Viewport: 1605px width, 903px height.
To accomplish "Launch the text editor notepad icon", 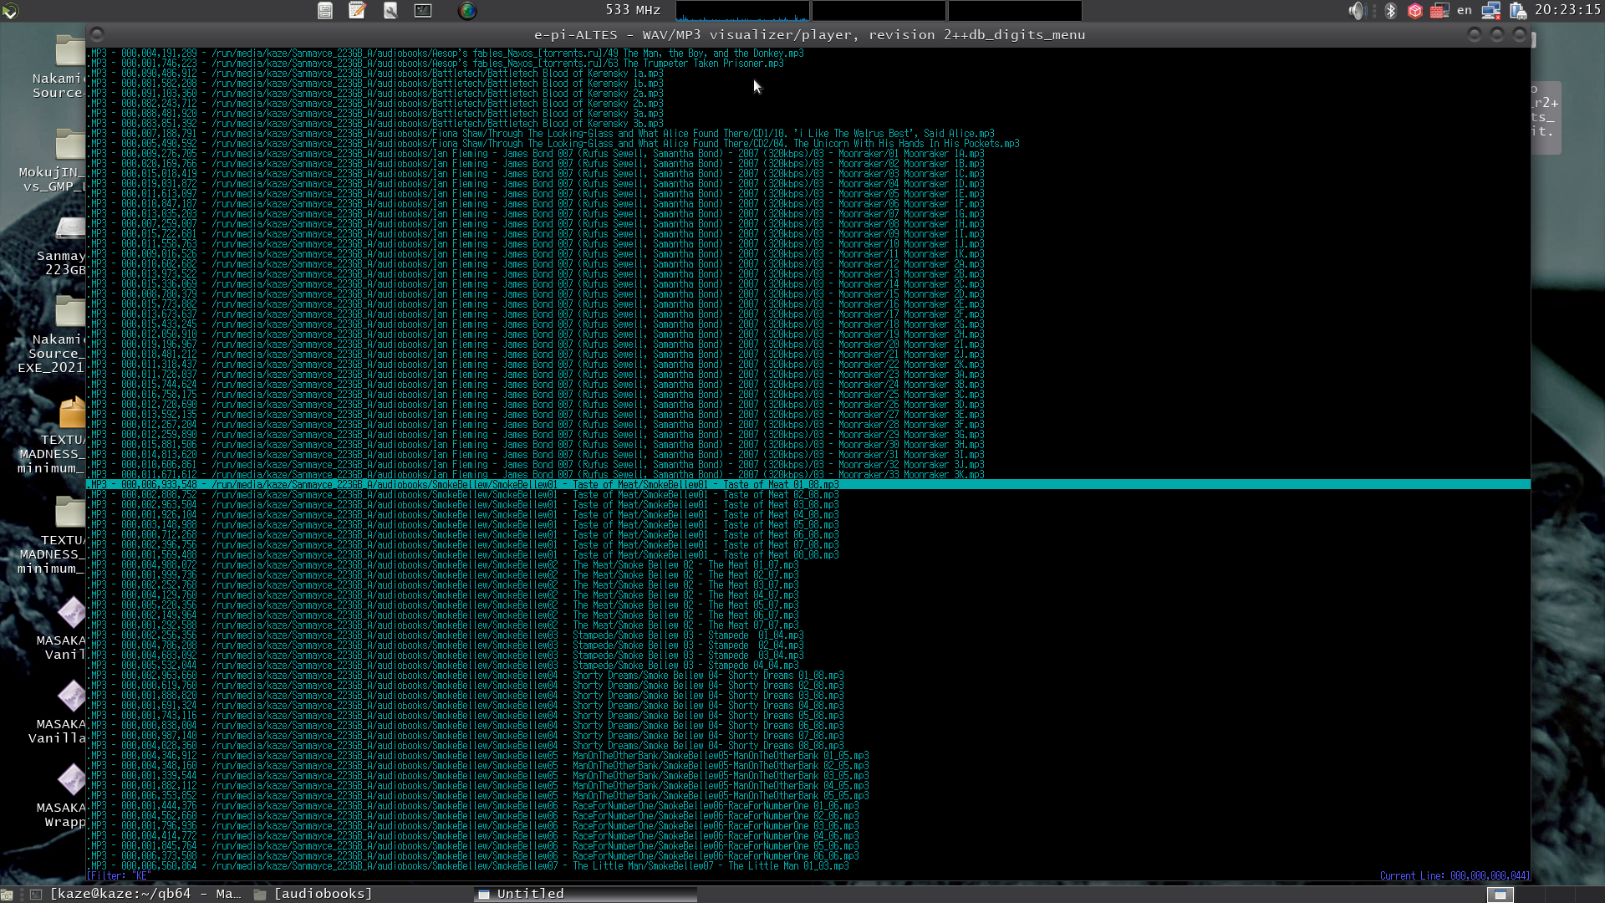I will [x=357, y=10].
